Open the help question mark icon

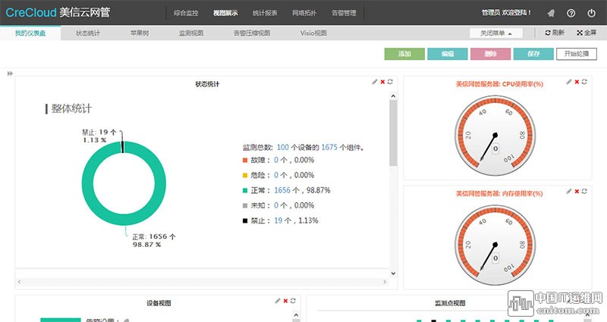click(571, 13)
